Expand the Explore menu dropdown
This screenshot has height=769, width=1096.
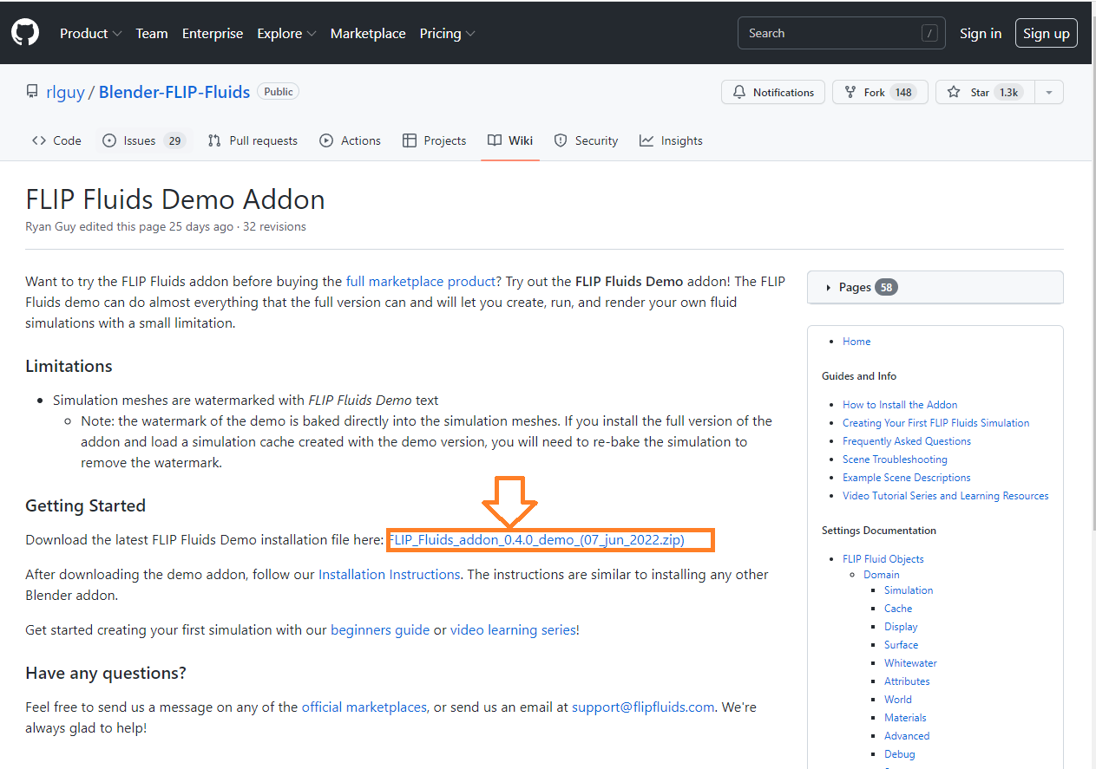pos(286,33)
